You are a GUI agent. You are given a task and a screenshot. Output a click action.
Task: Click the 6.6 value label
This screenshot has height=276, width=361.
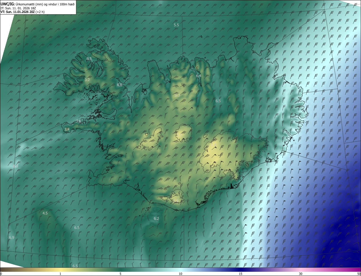(x=120, y=85)
